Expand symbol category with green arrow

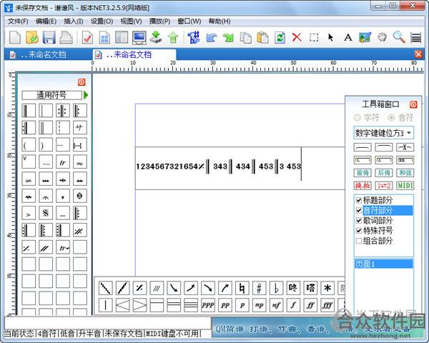point(86,95)
